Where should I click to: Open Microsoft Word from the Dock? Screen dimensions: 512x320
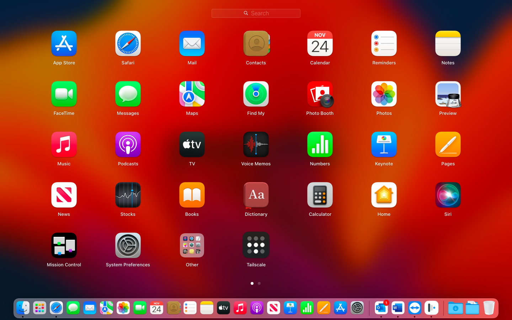pos(398,308)
